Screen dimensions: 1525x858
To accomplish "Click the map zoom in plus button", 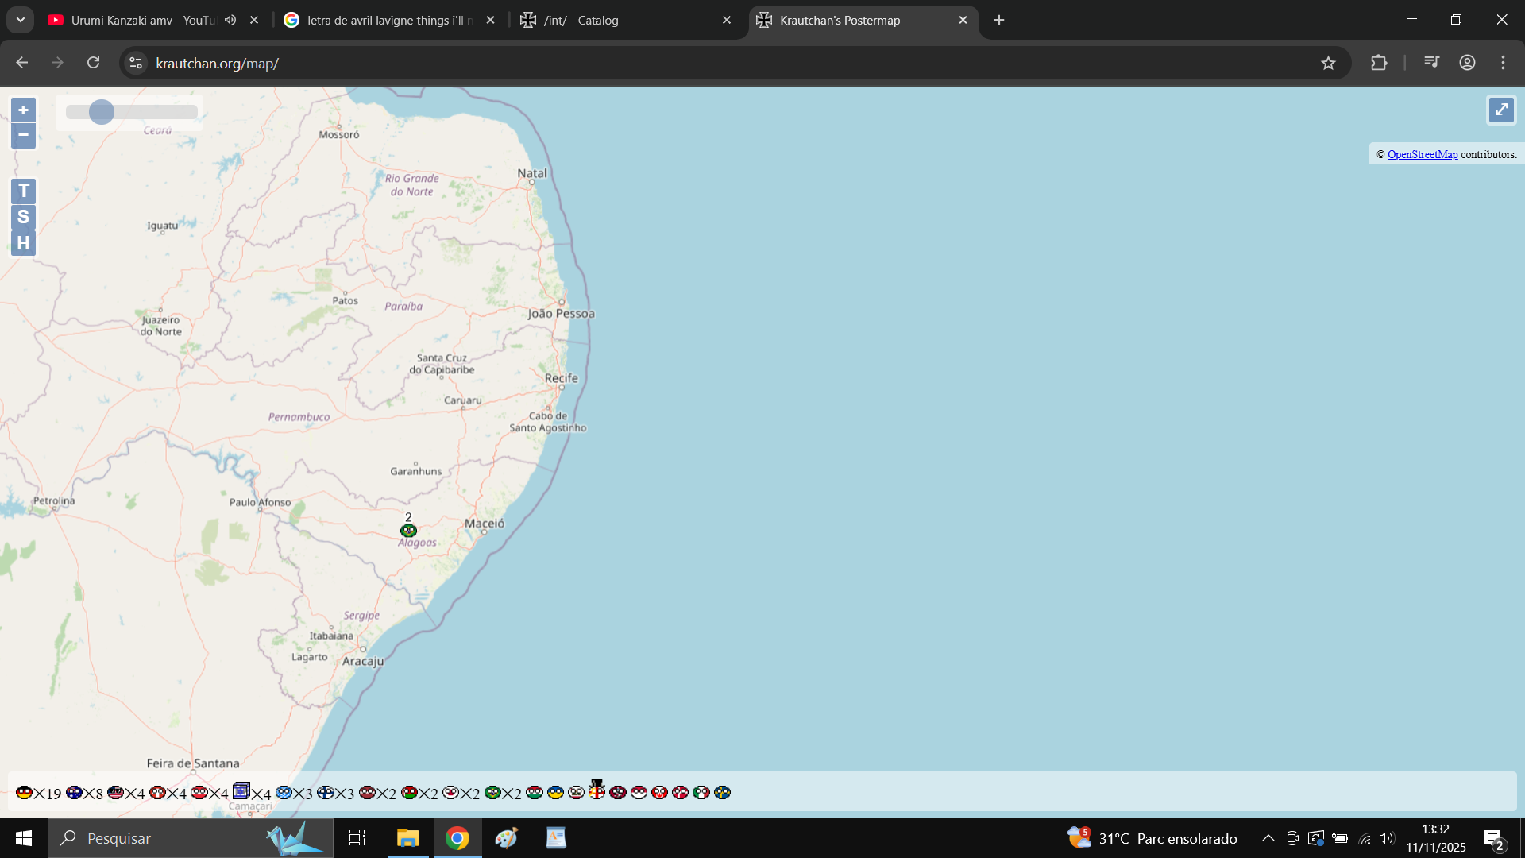I will [23, 110].
